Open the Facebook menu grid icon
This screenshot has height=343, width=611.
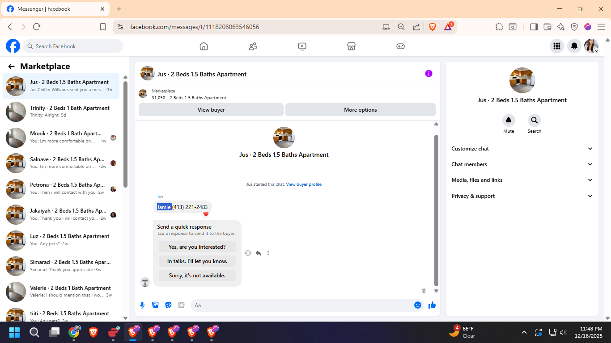556,46
